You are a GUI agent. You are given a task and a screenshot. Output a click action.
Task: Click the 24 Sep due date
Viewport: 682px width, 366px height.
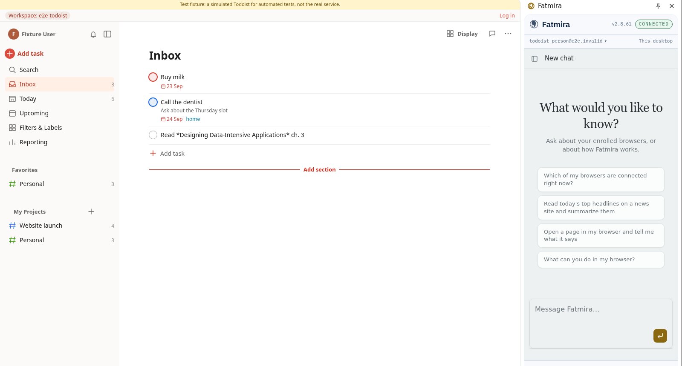(x=172, y=119)
